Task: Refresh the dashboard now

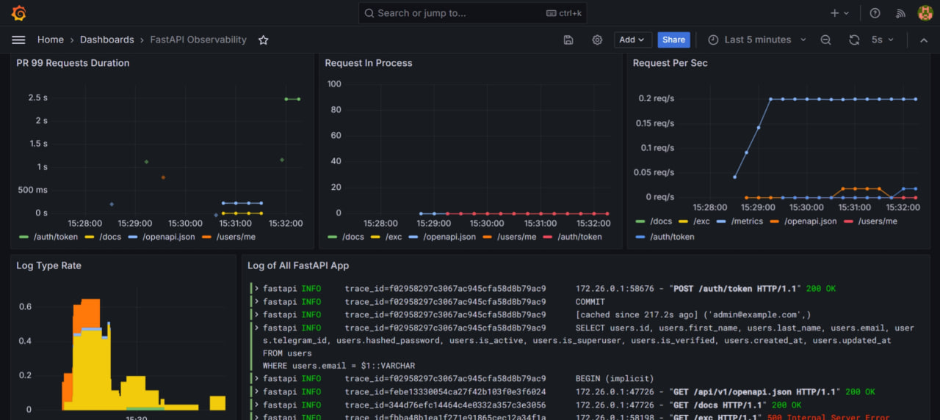Action: 854,40
